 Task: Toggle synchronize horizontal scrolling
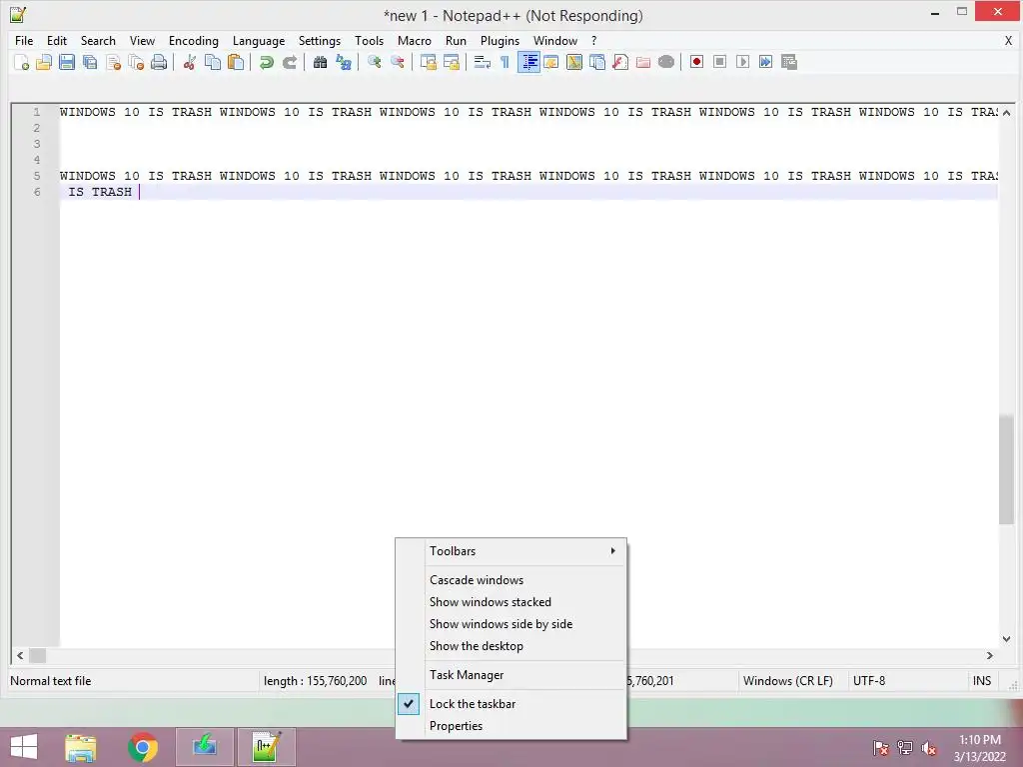click(451, 62)
